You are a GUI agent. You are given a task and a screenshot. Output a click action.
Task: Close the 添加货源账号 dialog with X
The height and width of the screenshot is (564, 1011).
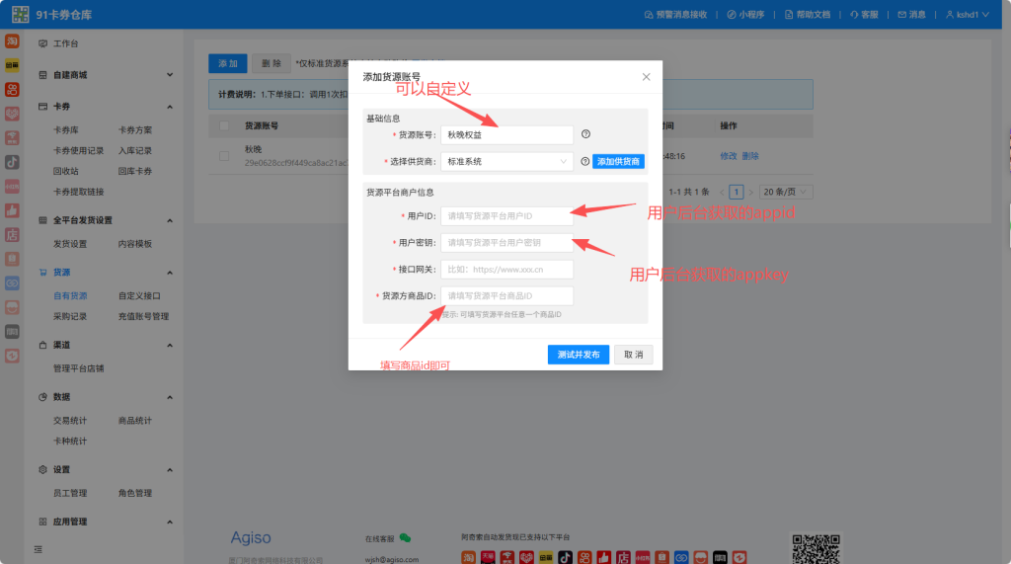pos(647,76)
